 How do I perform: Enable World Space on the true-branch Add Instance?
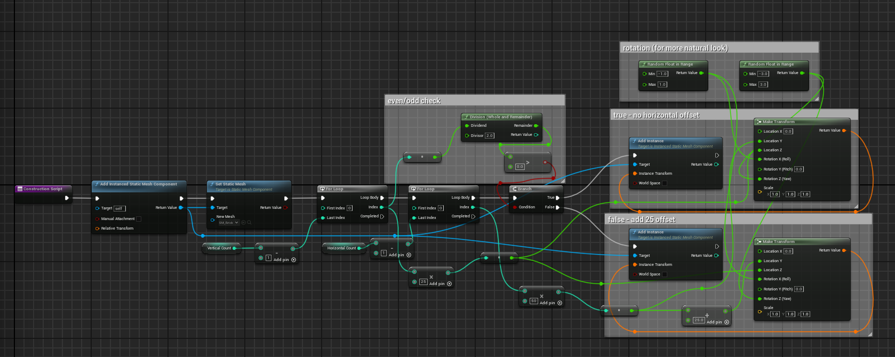664,183
